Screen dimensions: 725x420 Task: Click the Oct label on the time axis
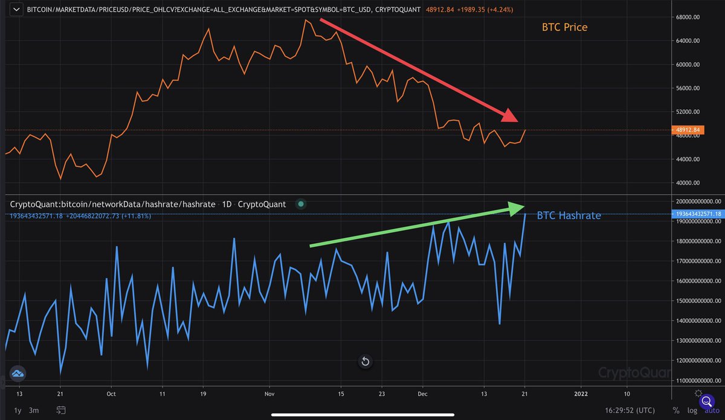110,393
